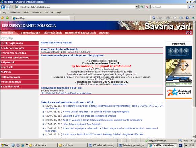This screenshot has height=148, width=196.
Task: Click the HU language indicator in tray
Action: (181, 145)
